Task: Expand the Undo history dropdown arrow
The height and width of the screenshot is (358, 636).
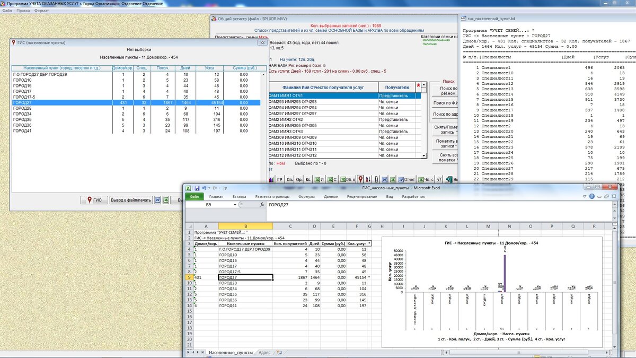Action: click(209, 188)
